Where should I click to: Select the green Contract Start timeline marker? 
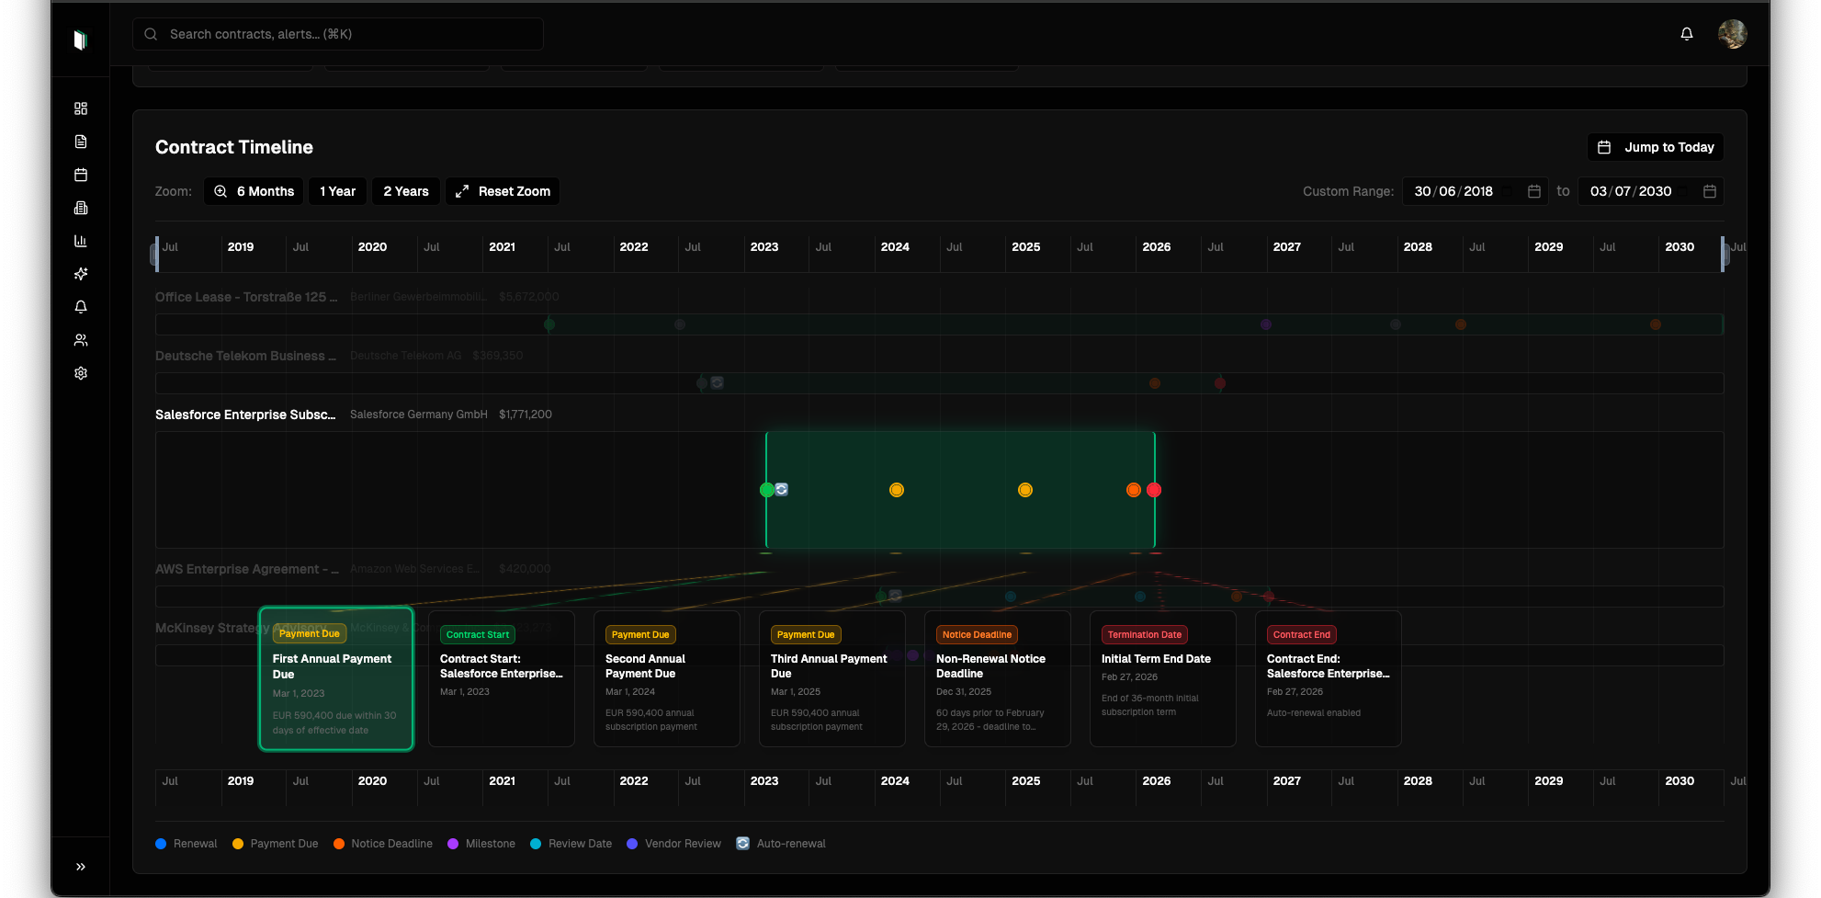click(x=768, y=490)
